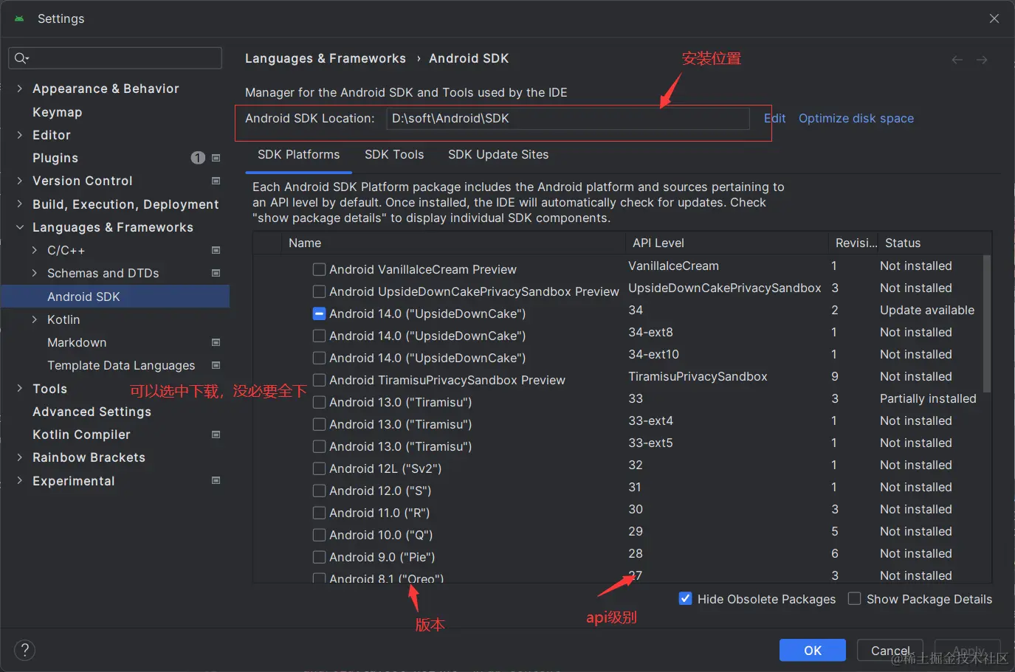1015x672 pixels.
Task: Enable Show Package Details checkbox
Action: (855, 599)
